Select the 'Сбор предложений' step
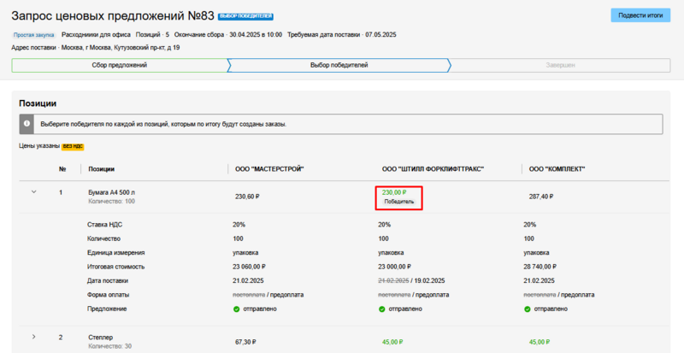Image resolution: width=684 pixels, height=353 pixels. coord(119,65)
